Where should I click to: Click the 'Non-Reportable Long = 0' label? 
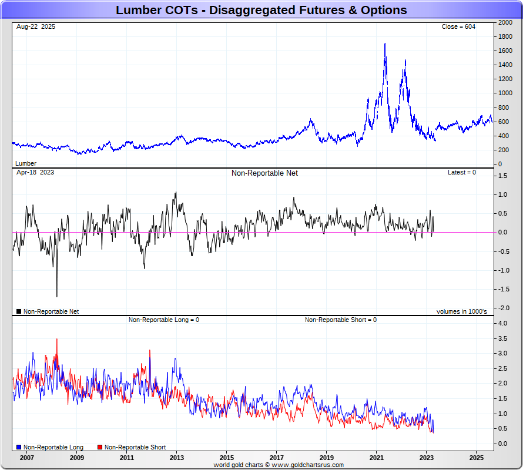[164, 320]
